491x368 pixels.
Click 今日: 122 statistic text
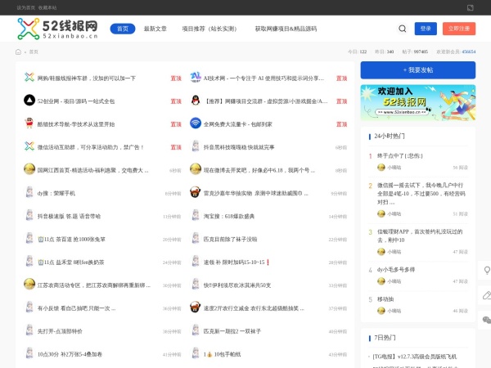coord(357,52)
